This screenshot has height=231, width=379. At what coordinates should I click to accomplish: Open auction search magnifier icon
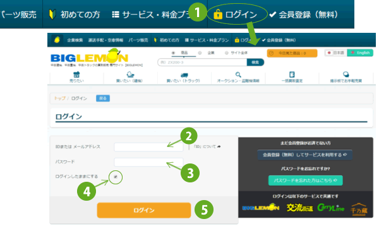click(238, 74)
